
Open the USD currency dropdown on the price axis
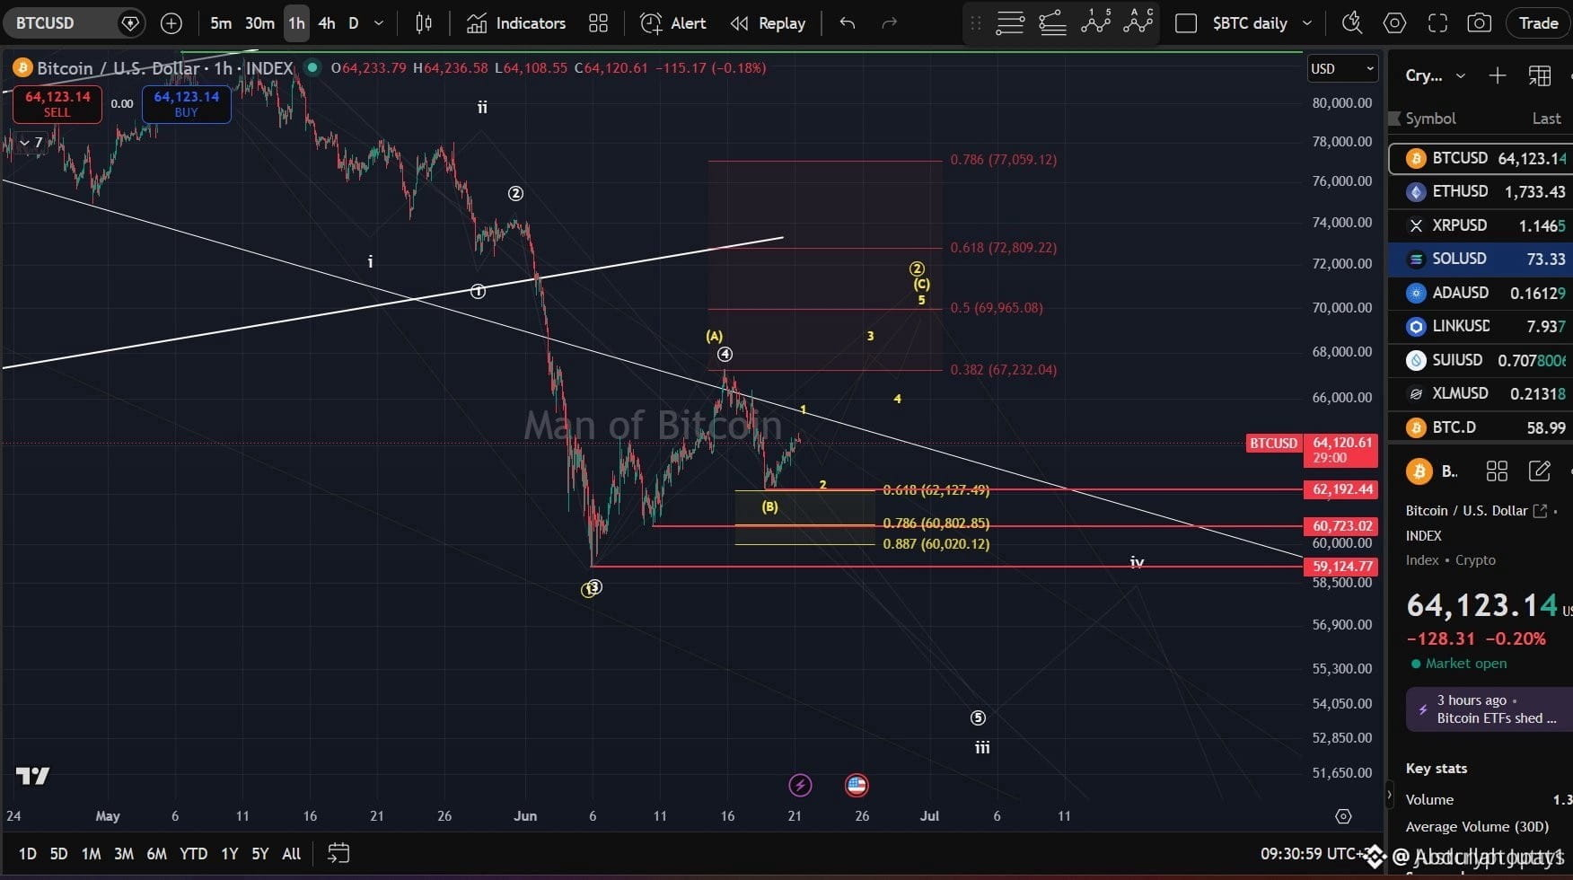[1342, 68]
